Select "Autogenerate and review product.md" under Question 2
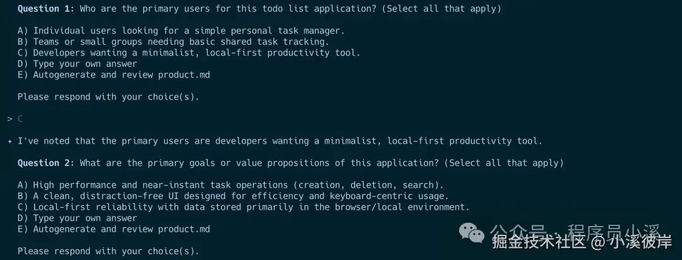This screenshot has height=260, width=682. click(x=114, y=229)
